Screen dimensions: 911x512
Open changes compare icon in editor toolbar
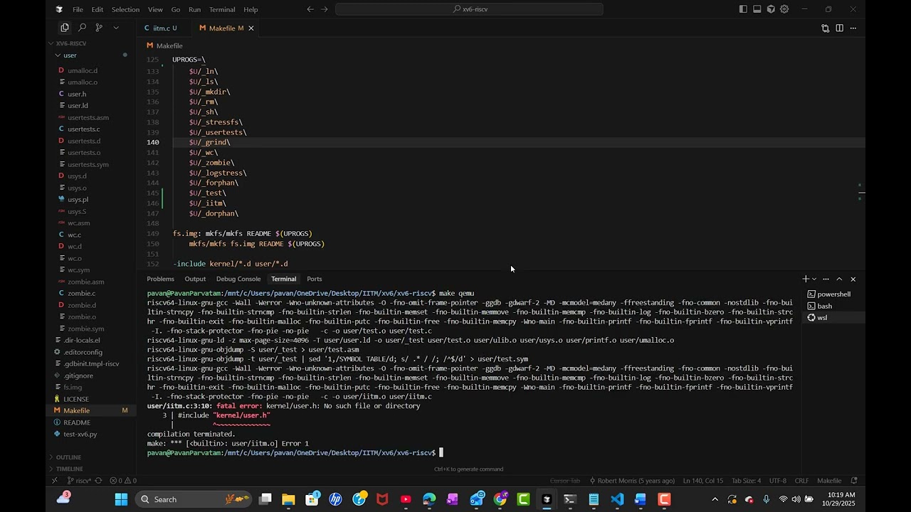[x=826, y=28]
